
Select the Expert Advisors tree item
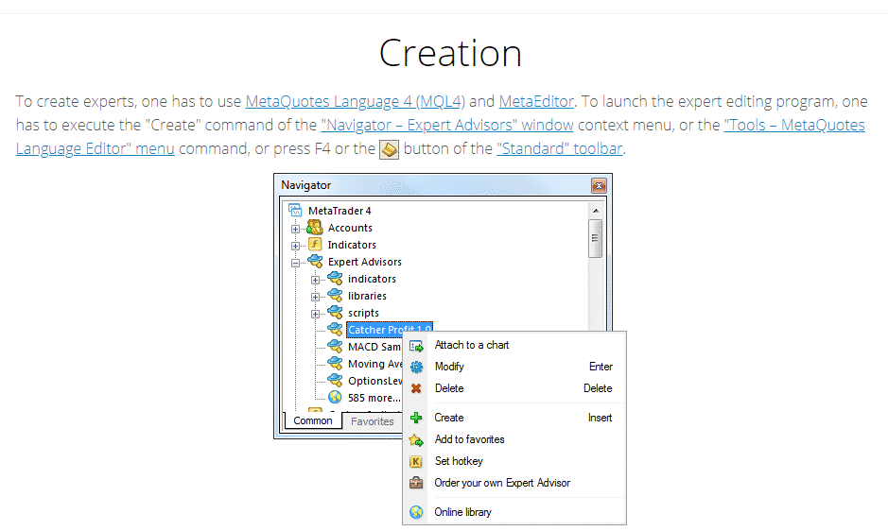(x=365, y=262)
